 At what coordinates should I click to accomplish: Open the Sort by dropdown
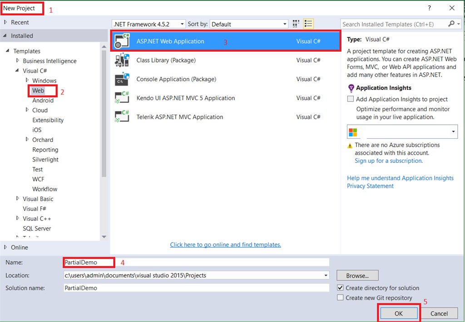click(x=286, y=24)
